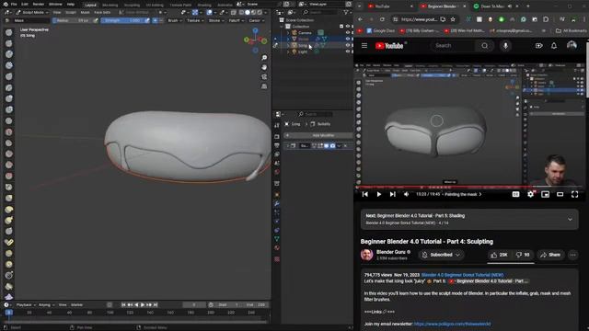Switch to Layout workspace tab
This screenshot has height=331, width=589.
click(90, 5)
